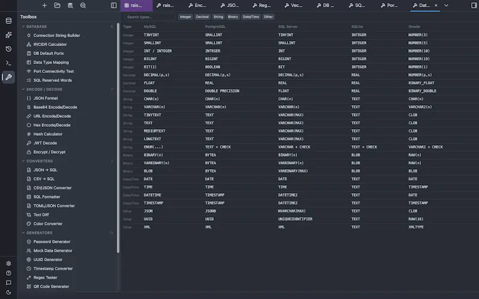This screenshot has width=479, height=299.
Task: Click the magnifier zoom icon in top toolbar
Action: [83, 5]
